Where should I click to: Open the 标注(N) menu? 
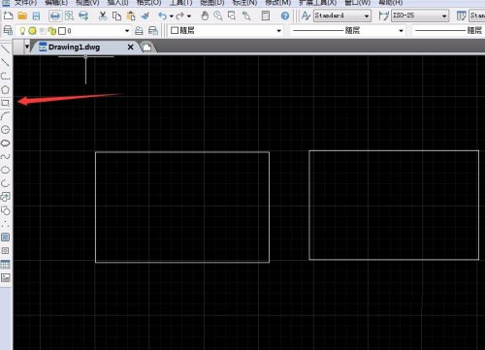pos(244,3)
